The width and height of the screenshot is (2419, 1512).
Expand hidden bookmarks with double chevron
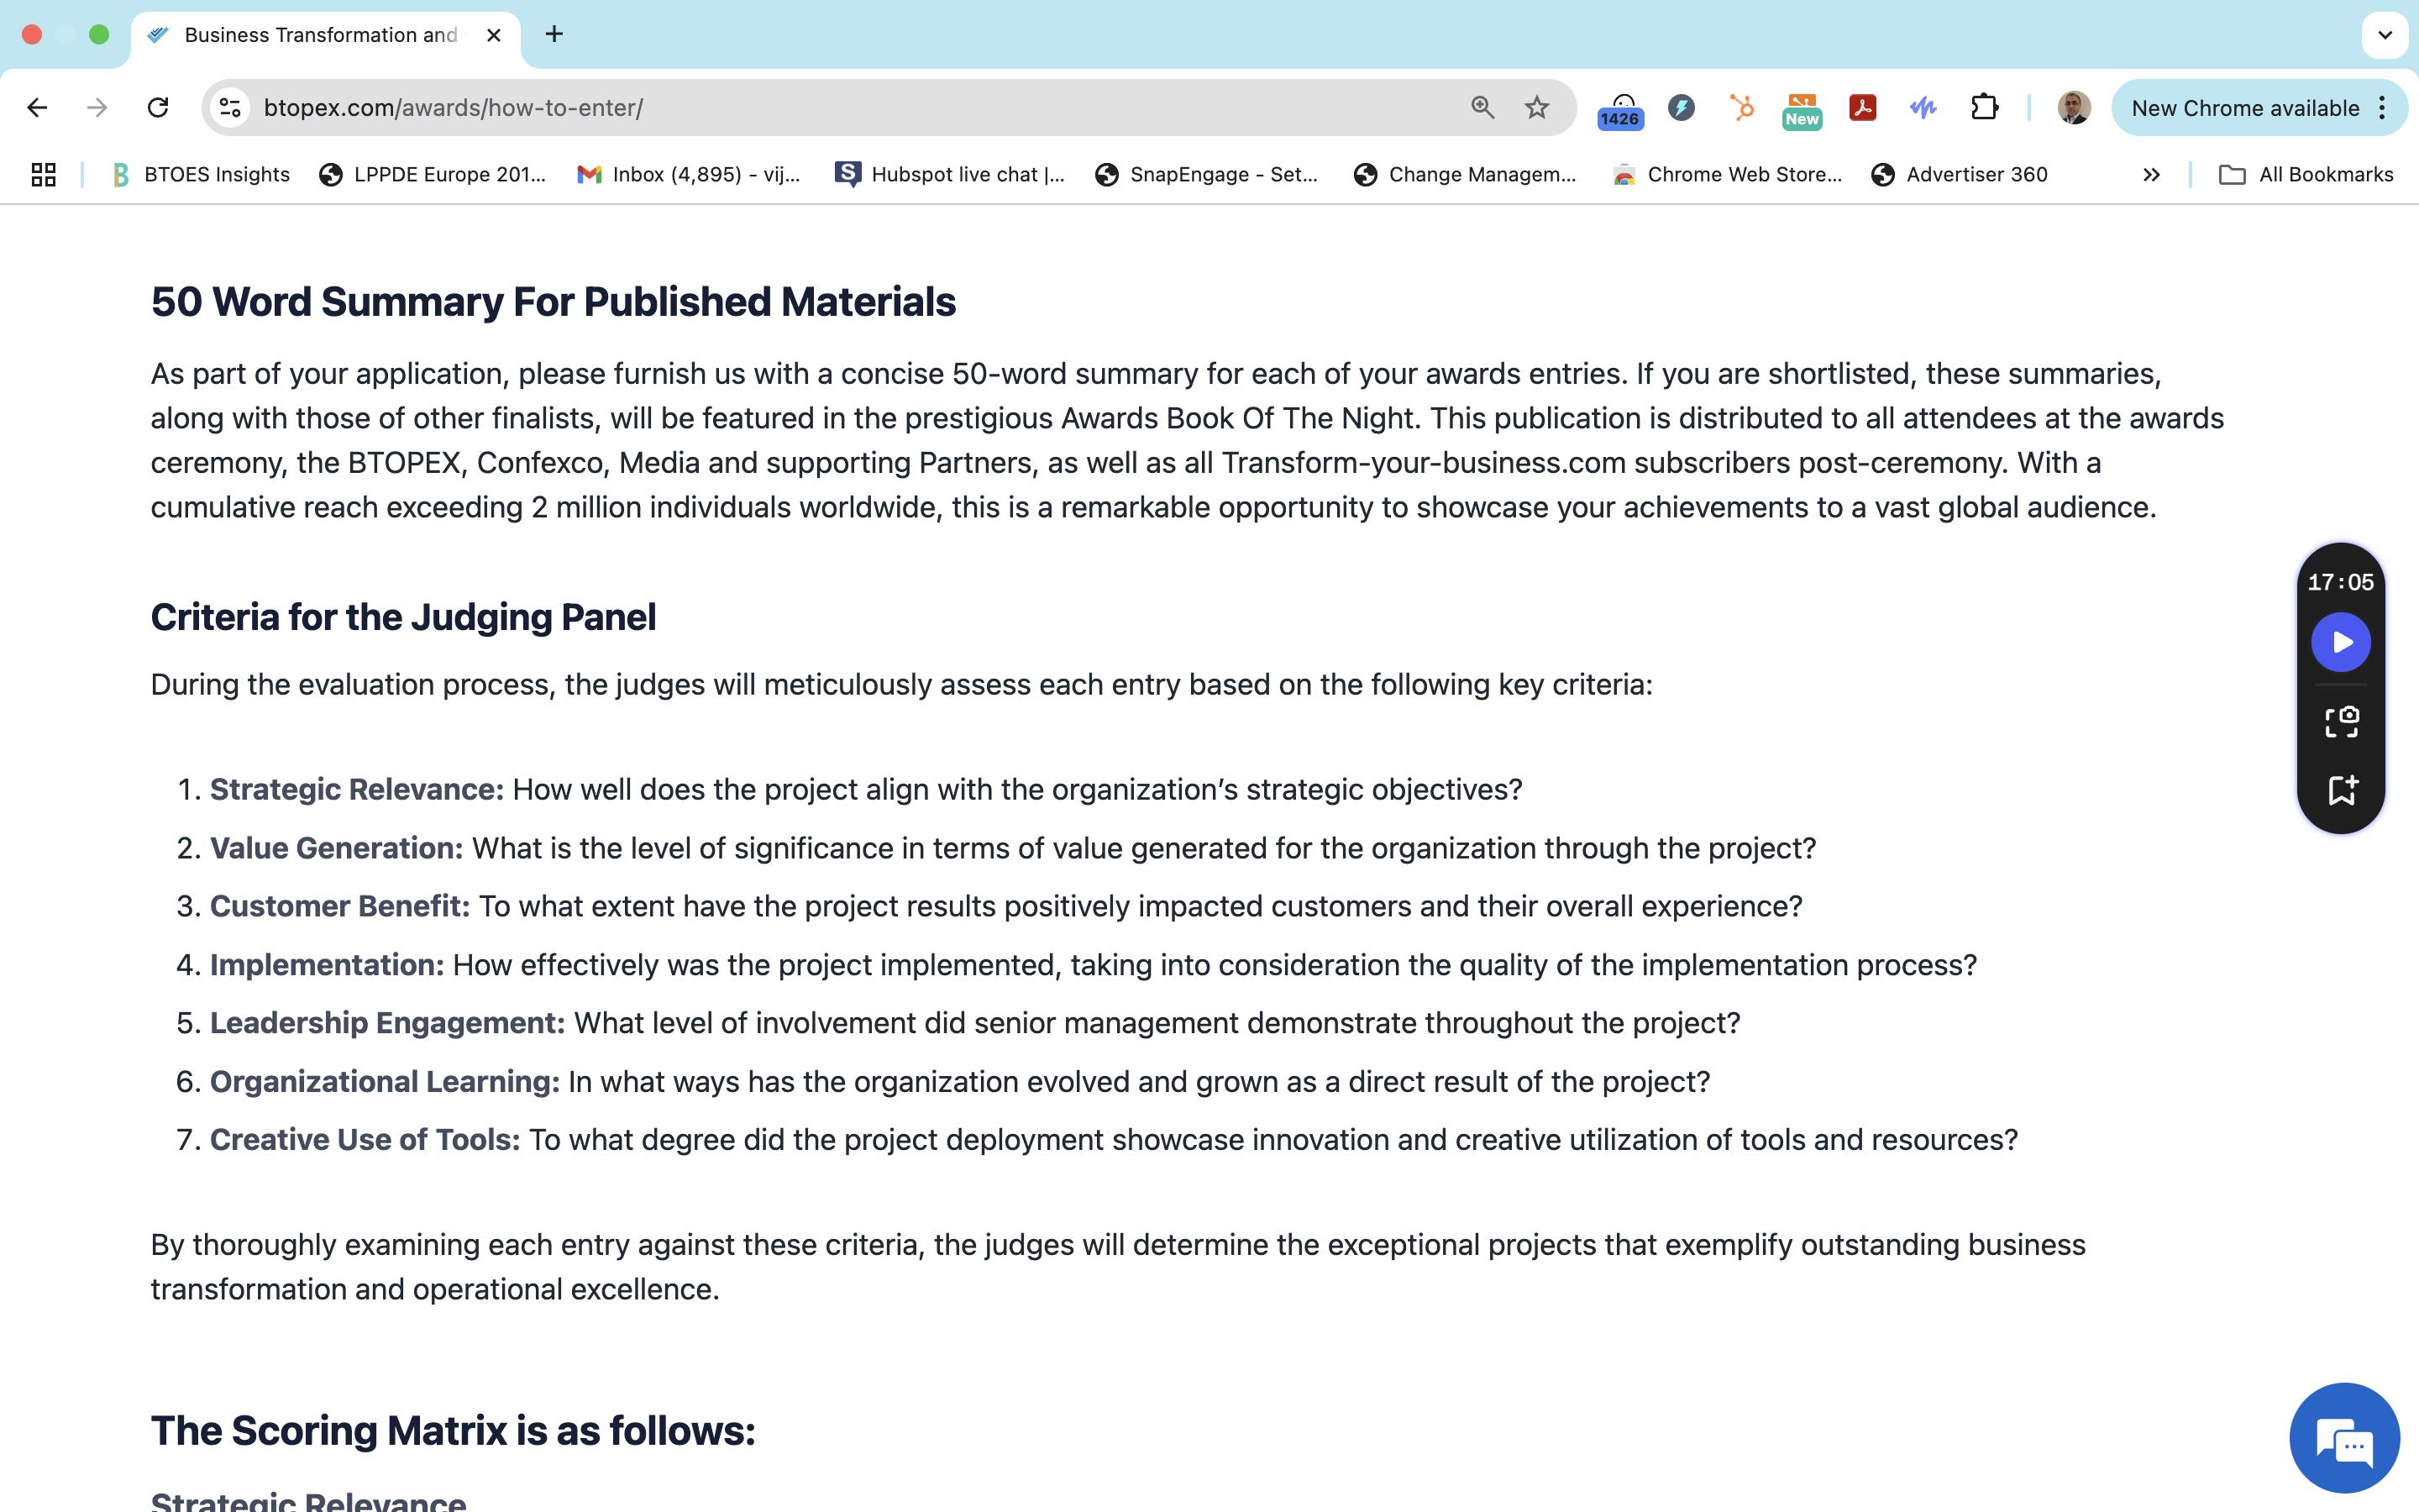click(2151, 175)
